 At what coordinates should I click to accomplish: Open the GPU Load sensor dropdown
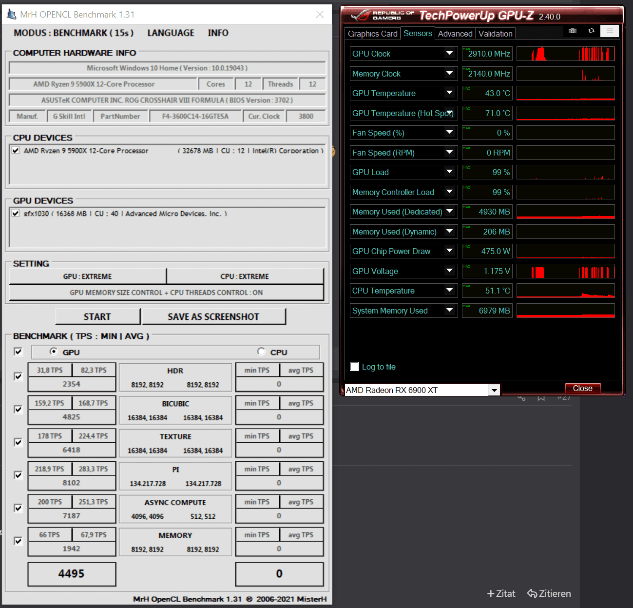click(449, 172)
